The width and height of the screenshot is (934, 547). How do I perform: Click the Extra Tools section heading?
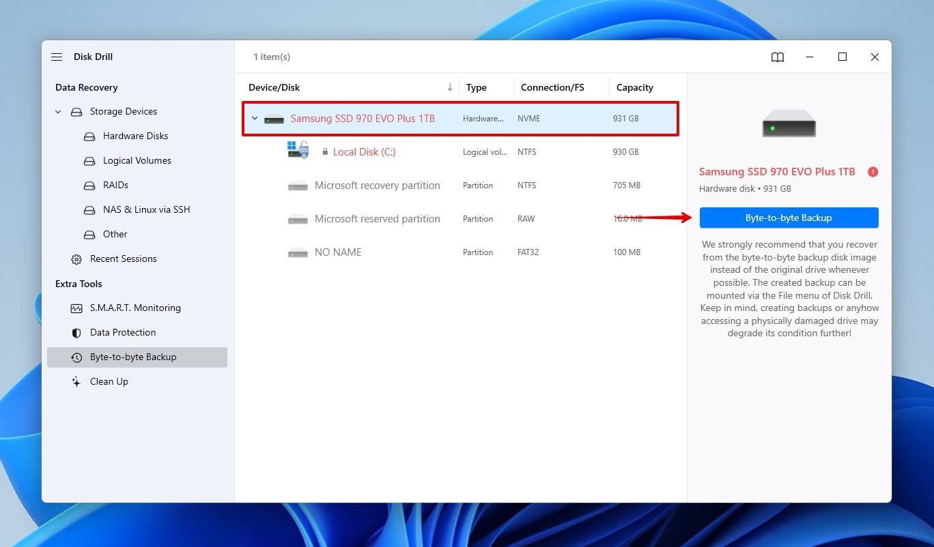click(79, 284)
